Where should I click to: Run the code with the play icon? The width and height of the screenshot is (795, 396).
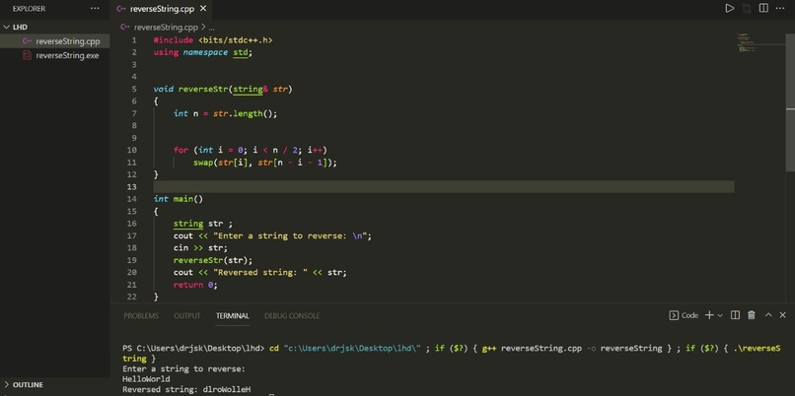tap(729, 8)
